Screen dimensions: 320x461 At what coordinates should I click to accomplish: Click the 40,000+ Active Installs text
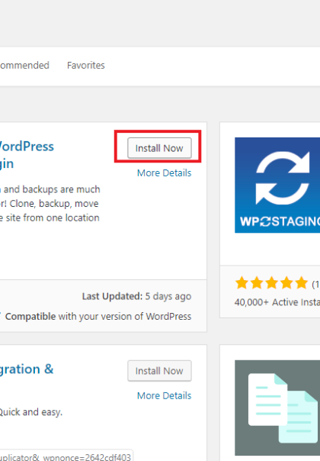pos(277,302)
